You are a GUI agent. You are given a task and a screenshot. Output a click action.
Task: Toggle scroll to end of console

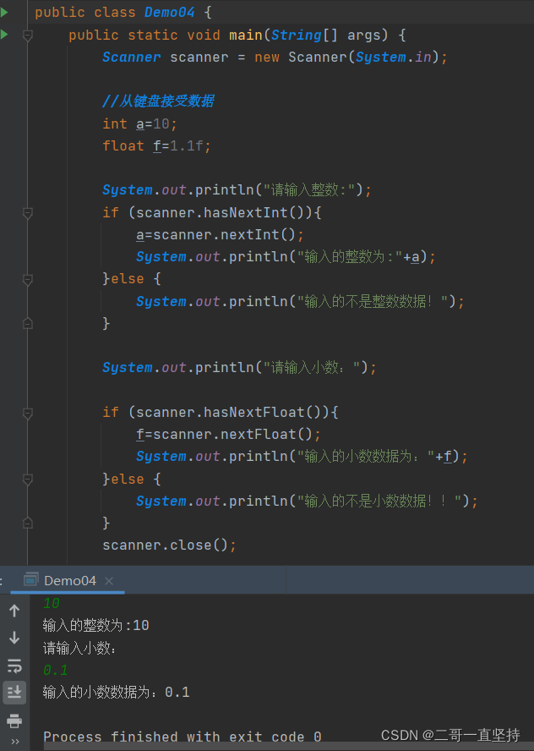click(x=14, y=692)
